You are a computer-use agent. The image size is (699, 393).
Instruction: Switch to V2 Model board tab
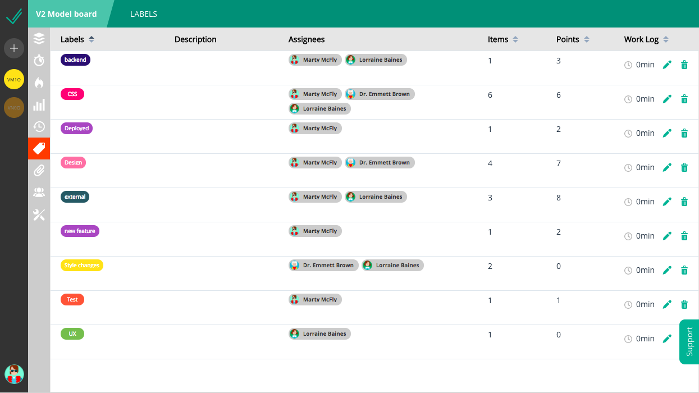66,14
